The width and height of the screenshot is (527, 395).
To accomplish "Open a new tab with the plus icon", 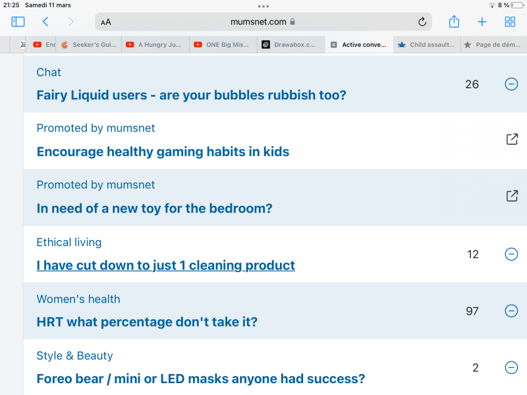I will click(x=482, y=21).
